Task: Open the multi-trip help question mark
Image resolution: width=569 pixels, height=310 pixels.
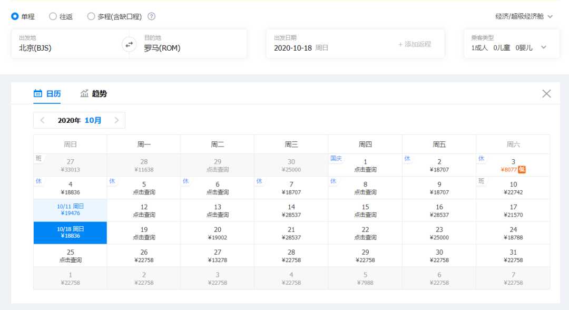Action: tap(152, 16)
